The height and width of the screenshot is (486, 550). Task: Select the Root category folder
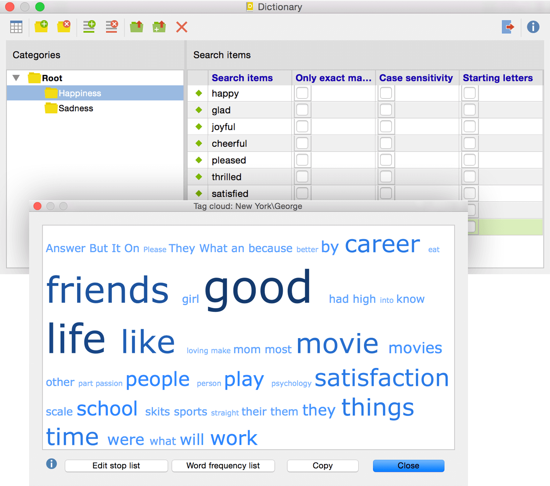[45, 78]
